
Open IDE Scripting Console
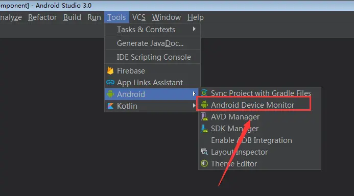[152, 57]
